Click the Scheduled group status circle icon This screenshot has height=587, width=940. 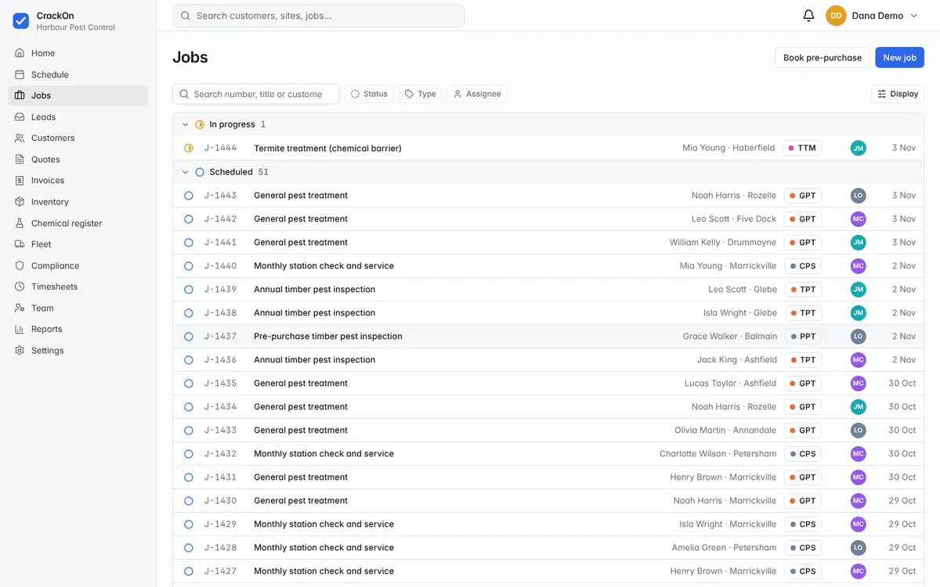(x=200, y=172)
